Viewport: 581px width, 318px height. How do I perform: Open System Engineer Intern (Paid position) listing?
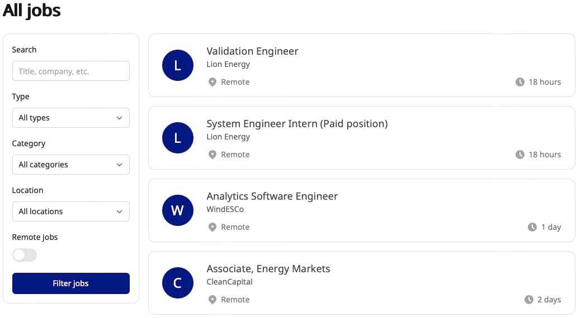[296, 124]
